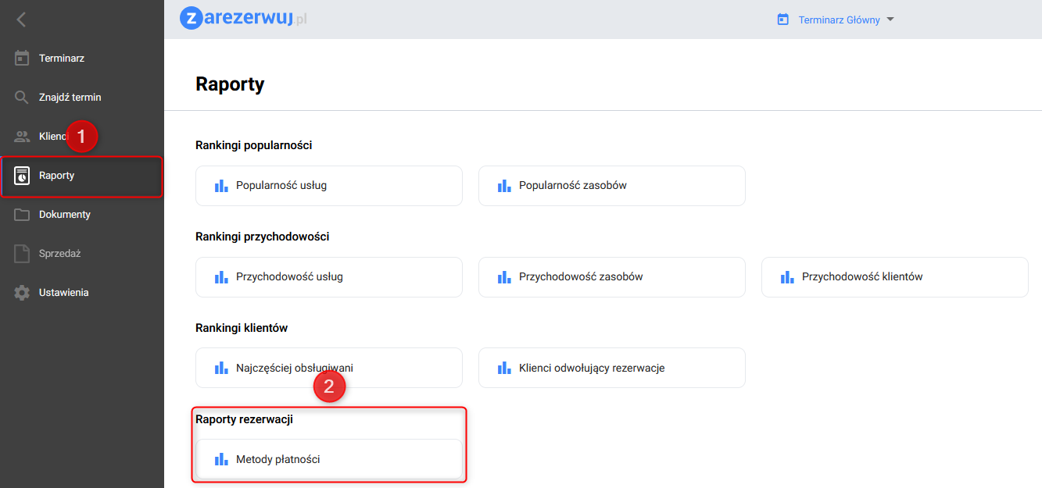Click the Dokumenty folder icon
Screen dimensions: 1042x488
[x=22, y=215]
